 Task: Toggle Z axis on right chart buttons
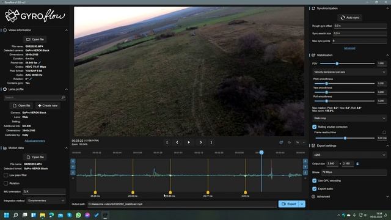tap(305, 172)
